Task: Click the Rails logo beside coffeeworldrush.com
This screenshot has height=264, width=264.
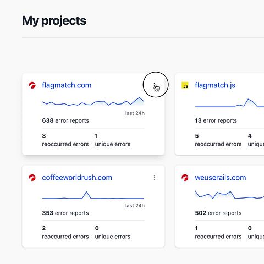Action: pos(32,178)
